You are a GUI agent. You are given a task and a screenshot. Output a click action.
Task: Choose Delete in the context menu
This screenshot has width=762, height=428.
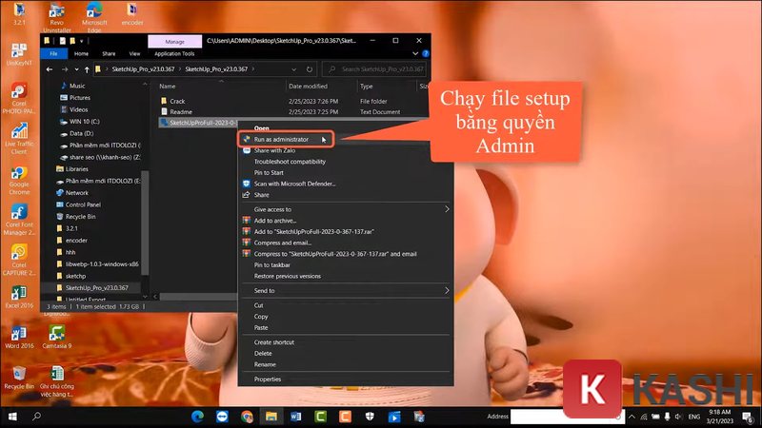(x=263, y=353)
